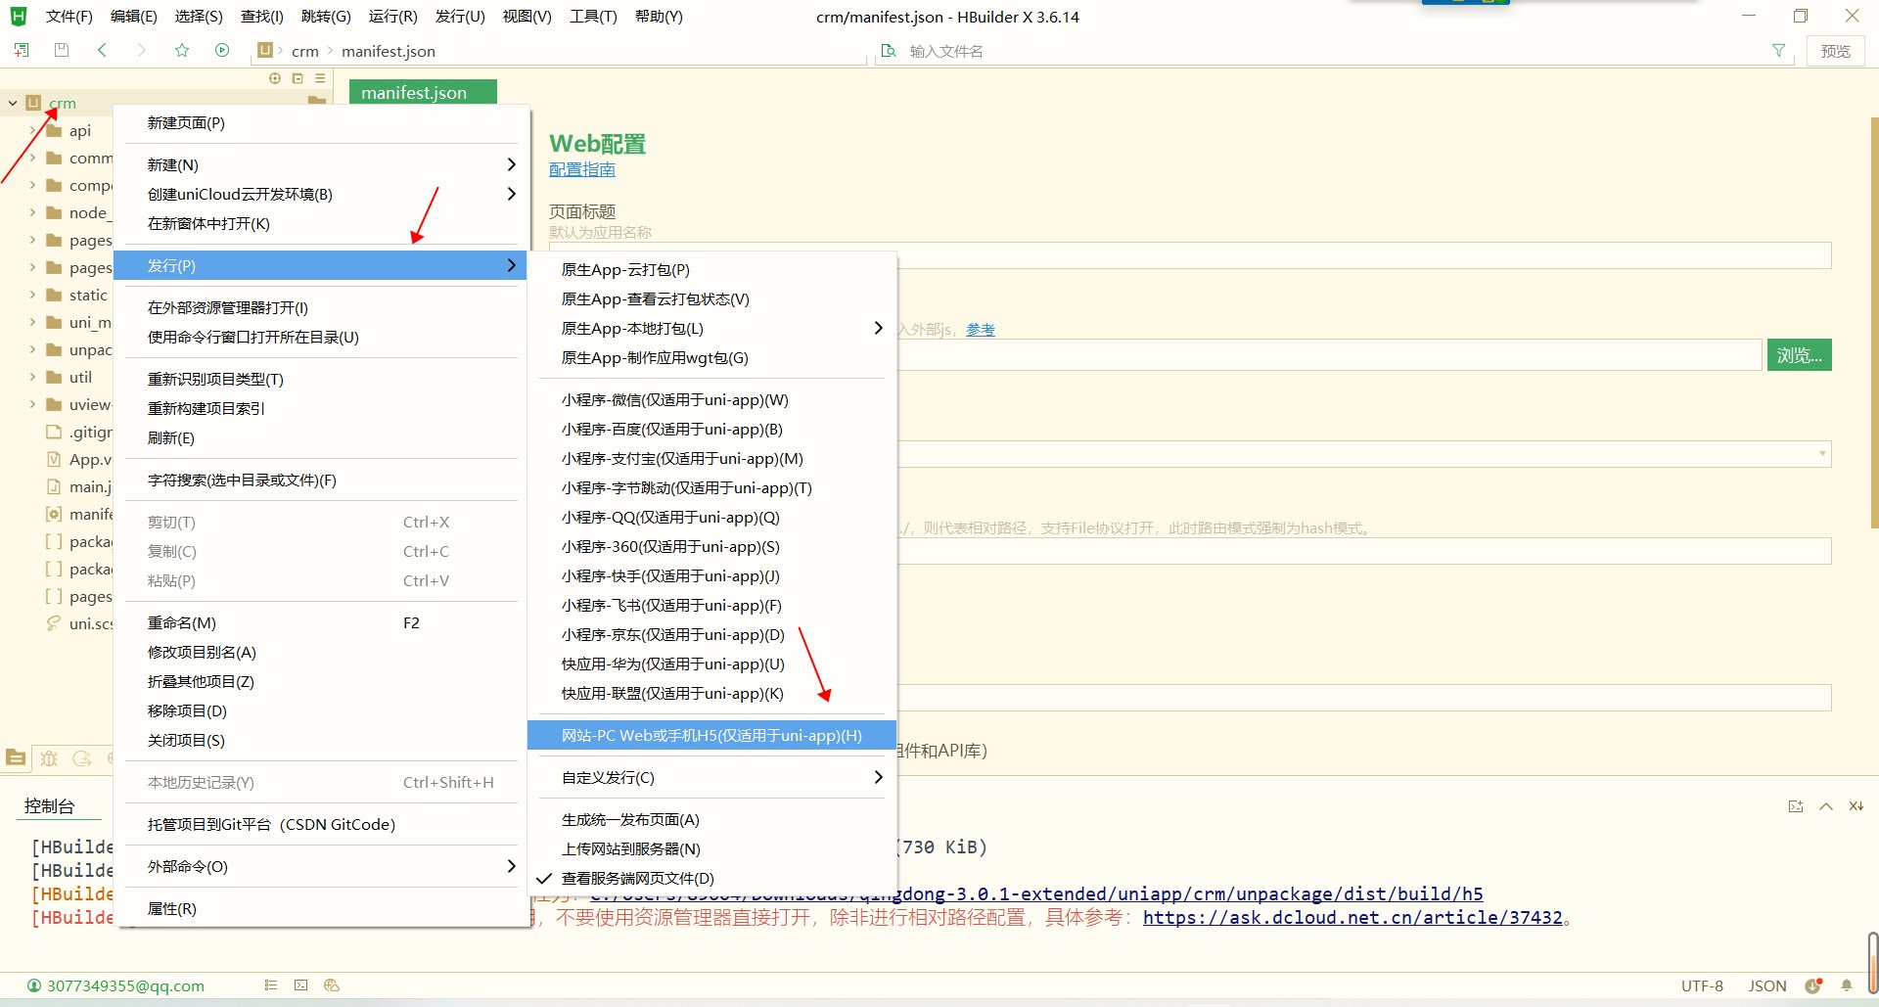Click 属性(R) in context menu
The width and height of the screenshot is (1879, 1007).
(321, 908)
